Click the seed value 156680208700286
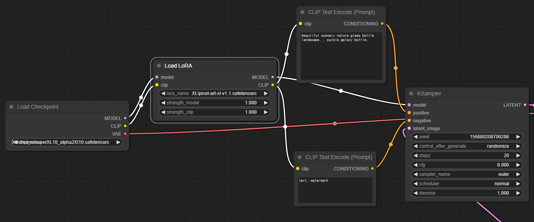 489,137
